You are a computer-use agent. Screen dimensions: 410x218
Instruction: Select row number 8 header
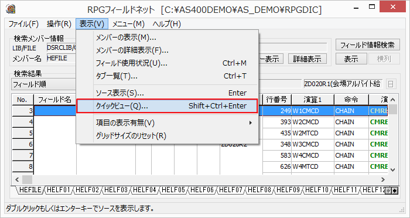point(23,166)
